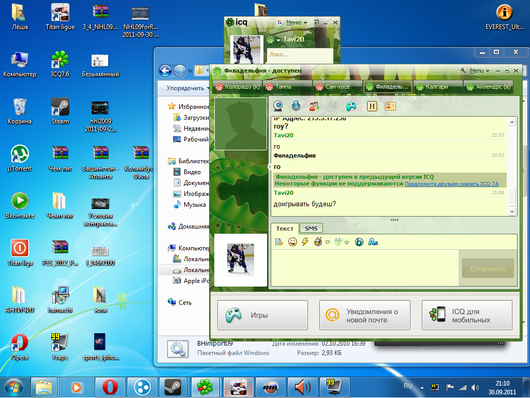Select Apple iPod entry in Explorer sidebar

(x=191, y=280)
